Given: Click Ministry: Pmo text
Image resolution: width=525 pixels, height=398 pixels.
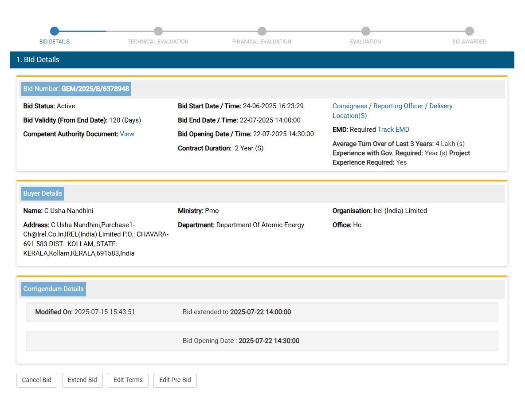Looking at the screenshot, I should 198,211.
